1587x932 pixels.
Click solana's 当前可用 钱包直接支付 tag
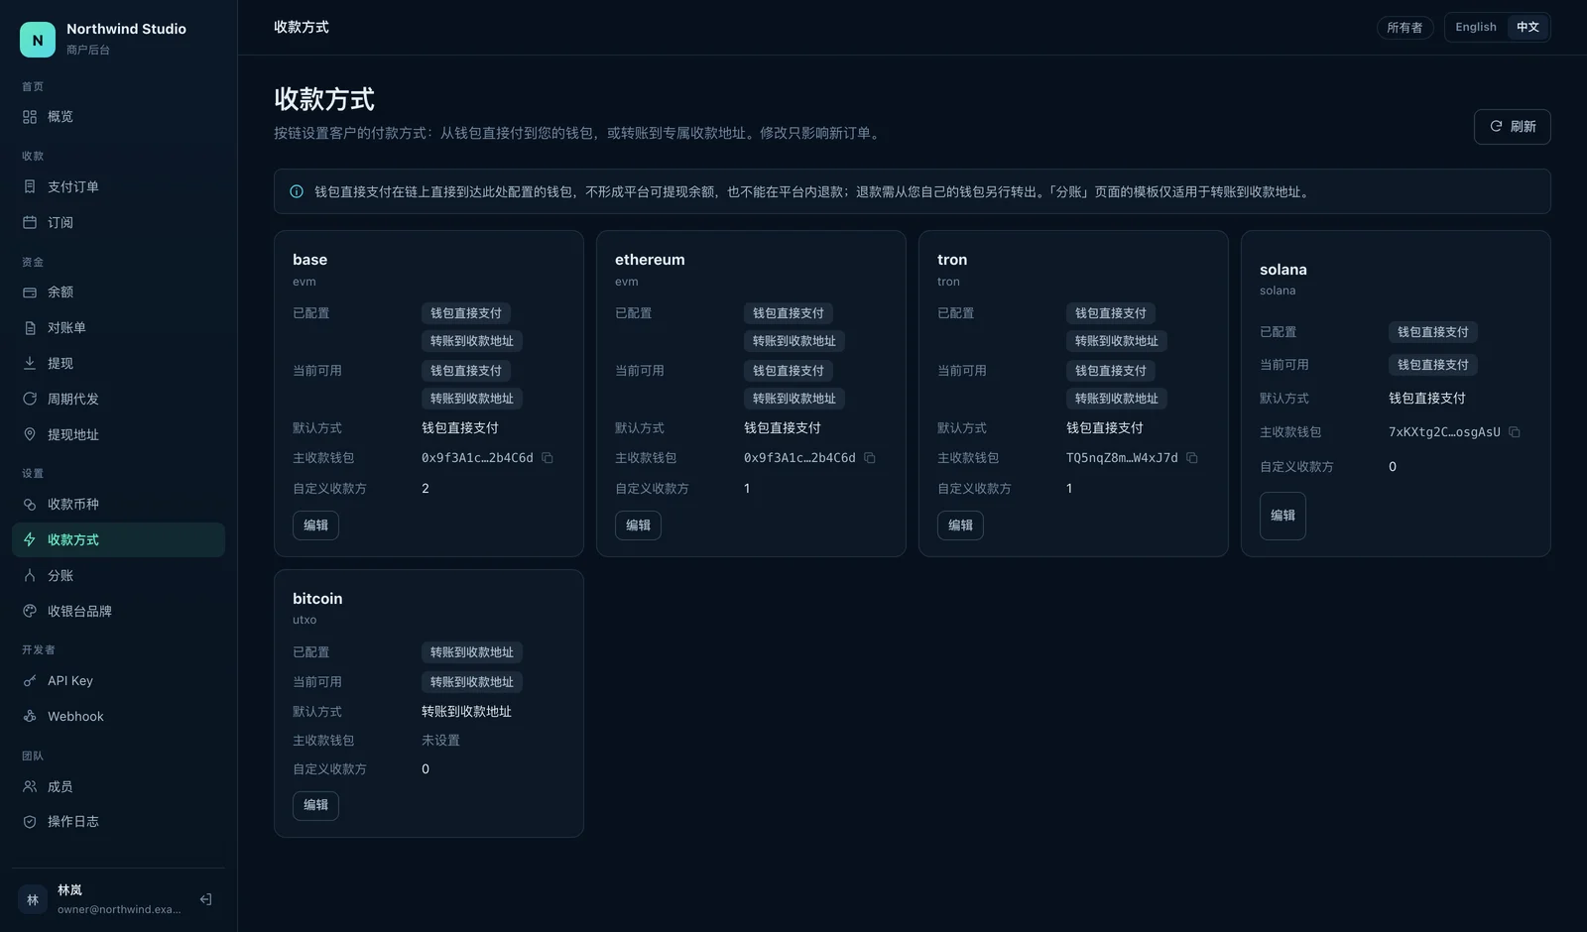click(1433, 365)
